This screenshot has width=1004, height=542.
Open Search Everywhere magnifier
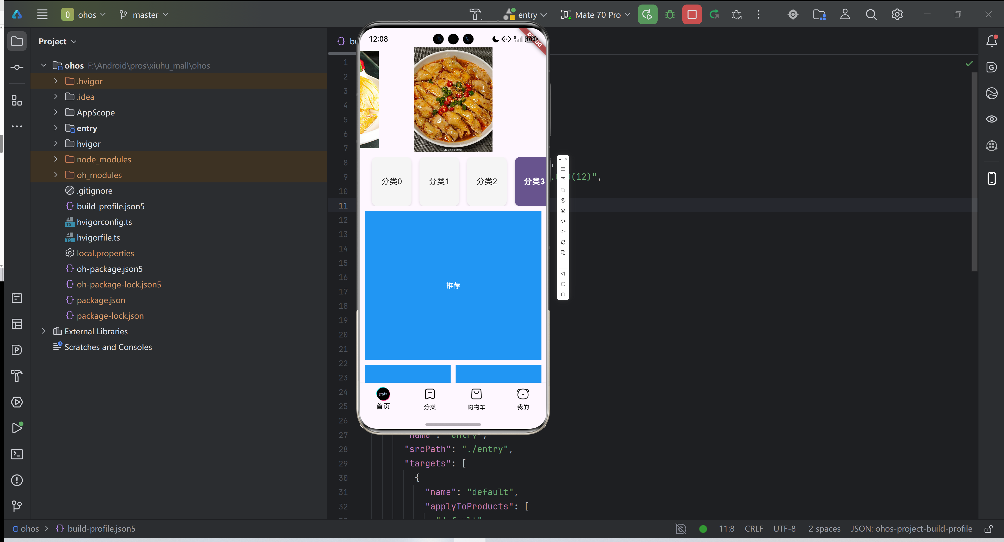[x=871, y=15]
